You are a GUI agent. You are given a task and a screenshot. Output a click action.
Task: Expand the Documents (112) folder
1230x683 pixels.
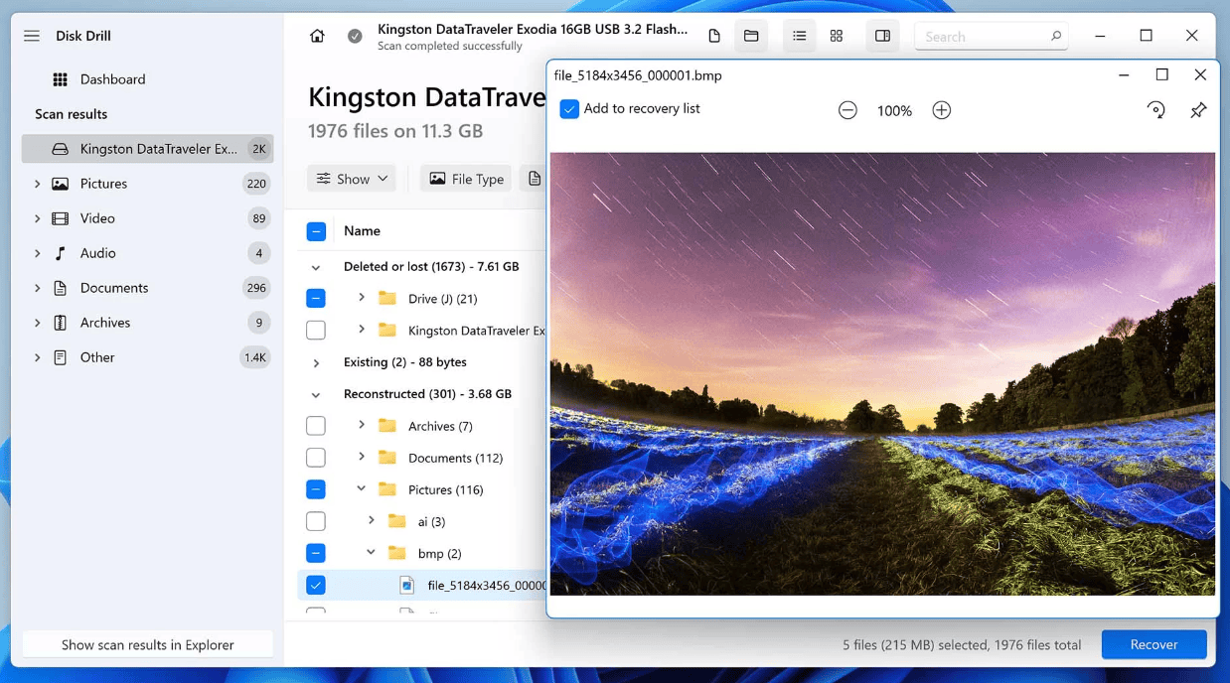click(x=362, y=457)
